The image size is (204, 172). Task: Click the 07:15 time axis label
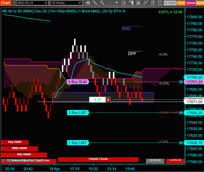coord(75,169)
